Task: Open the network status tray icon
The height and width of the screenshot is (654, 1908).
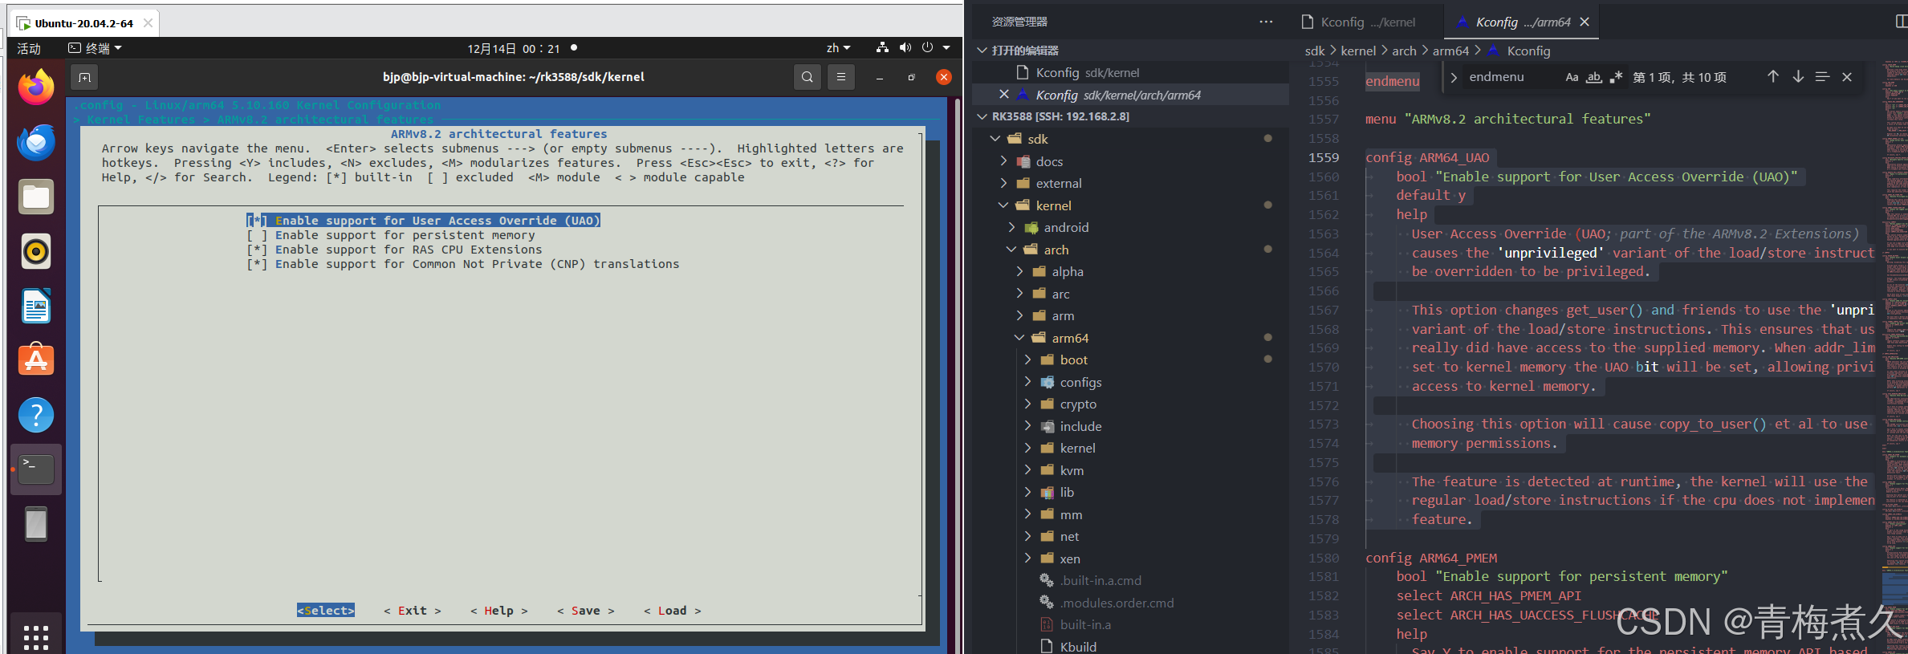Action: coord(882,48)
